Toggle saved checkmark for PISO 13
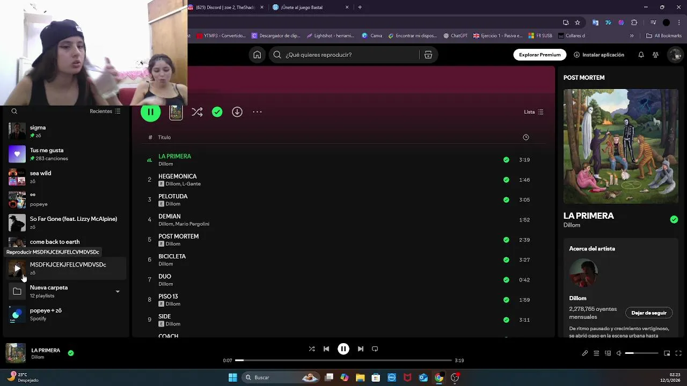The width and height of the screenshot is (687, 386). (506, 300)
